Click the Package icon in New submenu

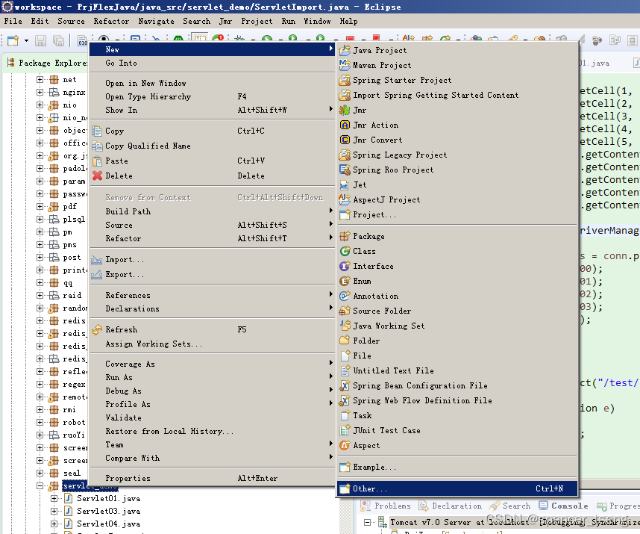coord(345,236)
